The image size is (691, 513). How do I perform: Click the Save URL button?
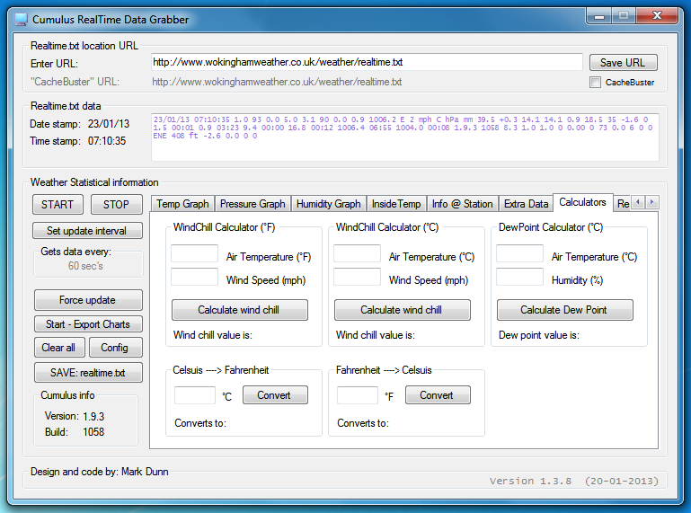point(623,63)
